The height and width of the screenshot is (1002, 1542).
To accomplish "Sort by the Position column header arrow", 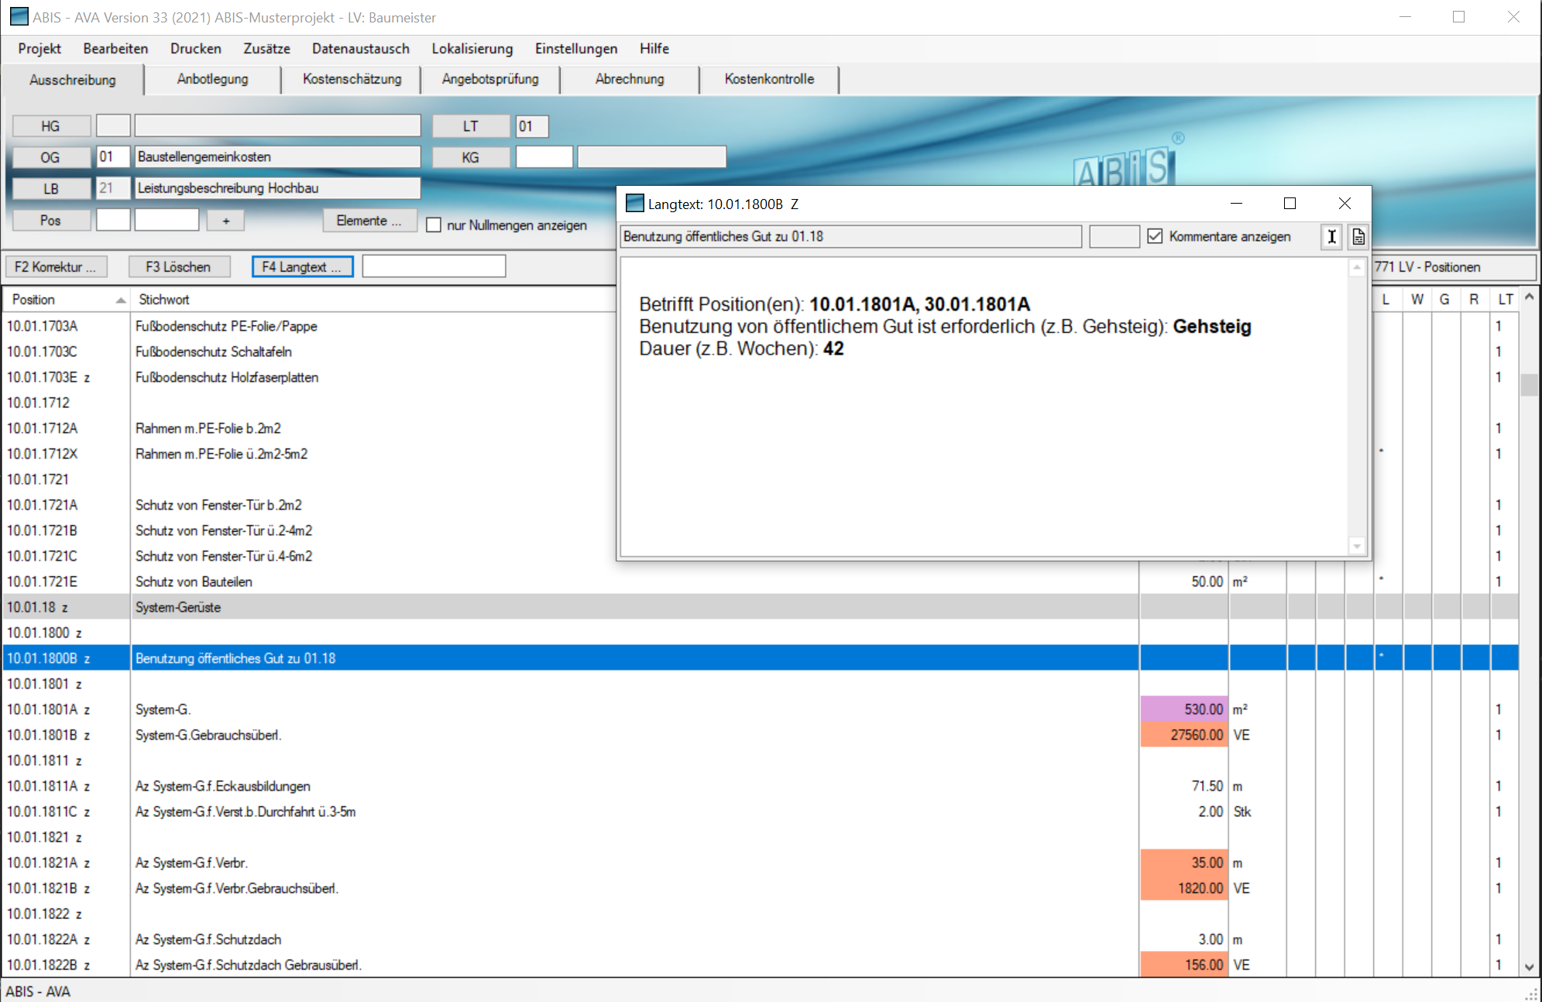I will click(x=120, y=300).
